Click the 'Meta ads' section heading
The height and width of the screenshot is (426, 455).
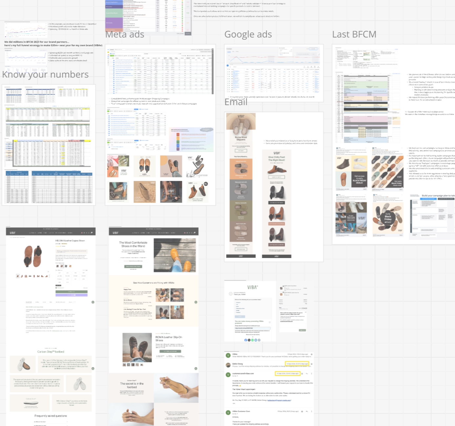(x=125, y=34)
